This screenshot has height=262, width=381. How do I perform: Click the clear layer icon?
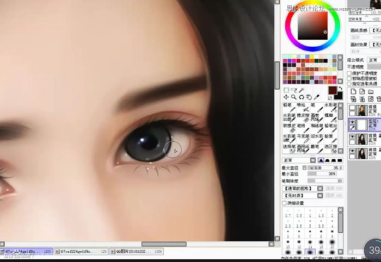click(x=371, y=99)
